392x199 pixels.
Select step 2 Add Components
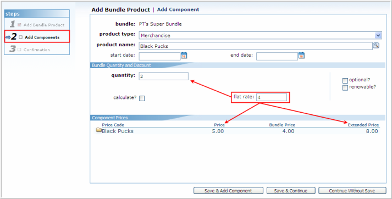37,37
